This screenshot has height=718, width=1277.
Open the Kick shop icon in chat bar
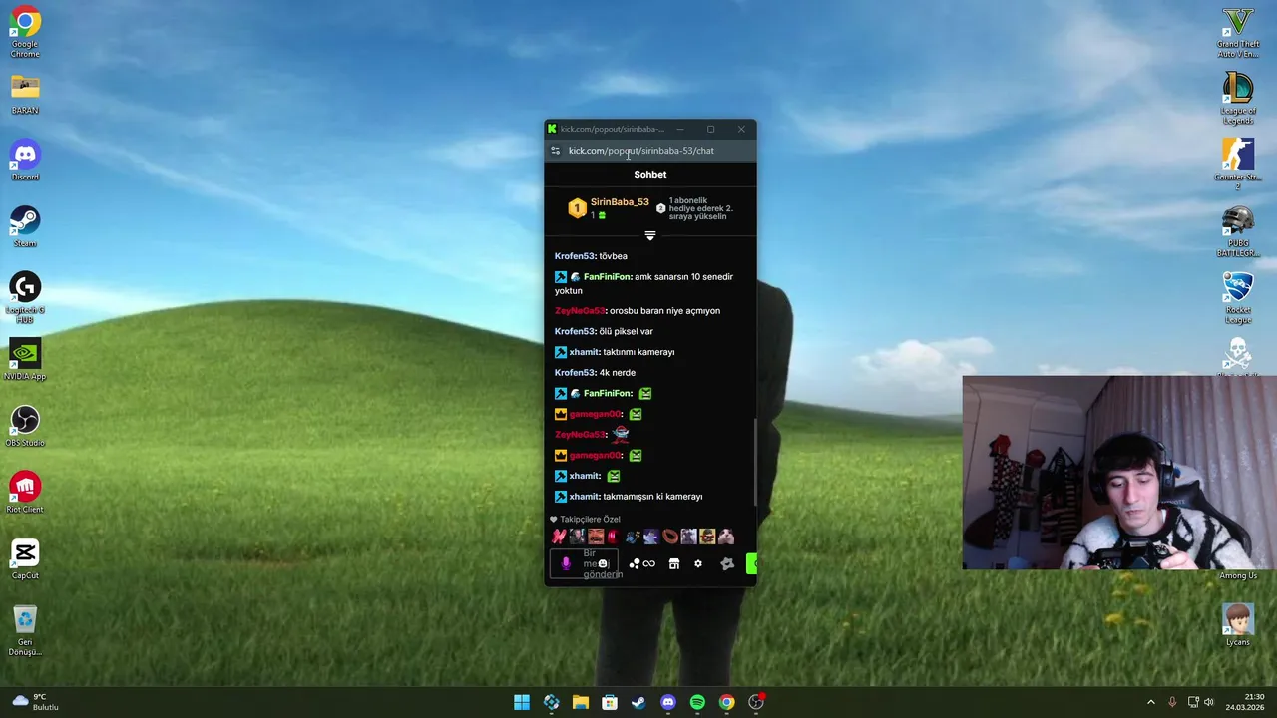[x=674, y=564]
